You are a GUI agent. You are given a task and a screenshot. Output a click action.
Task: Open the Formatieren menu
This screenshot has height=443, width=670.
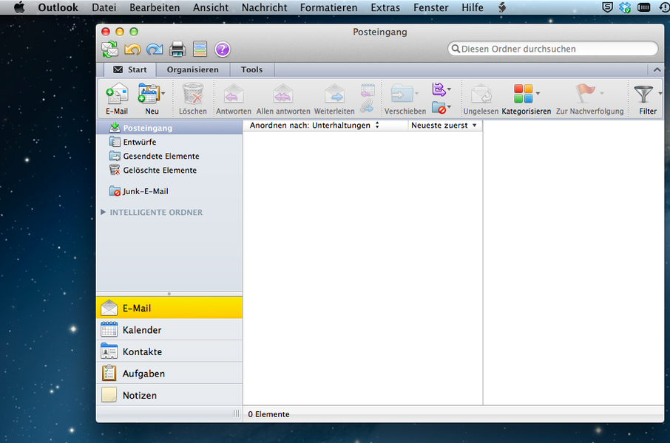click(328, 7)
